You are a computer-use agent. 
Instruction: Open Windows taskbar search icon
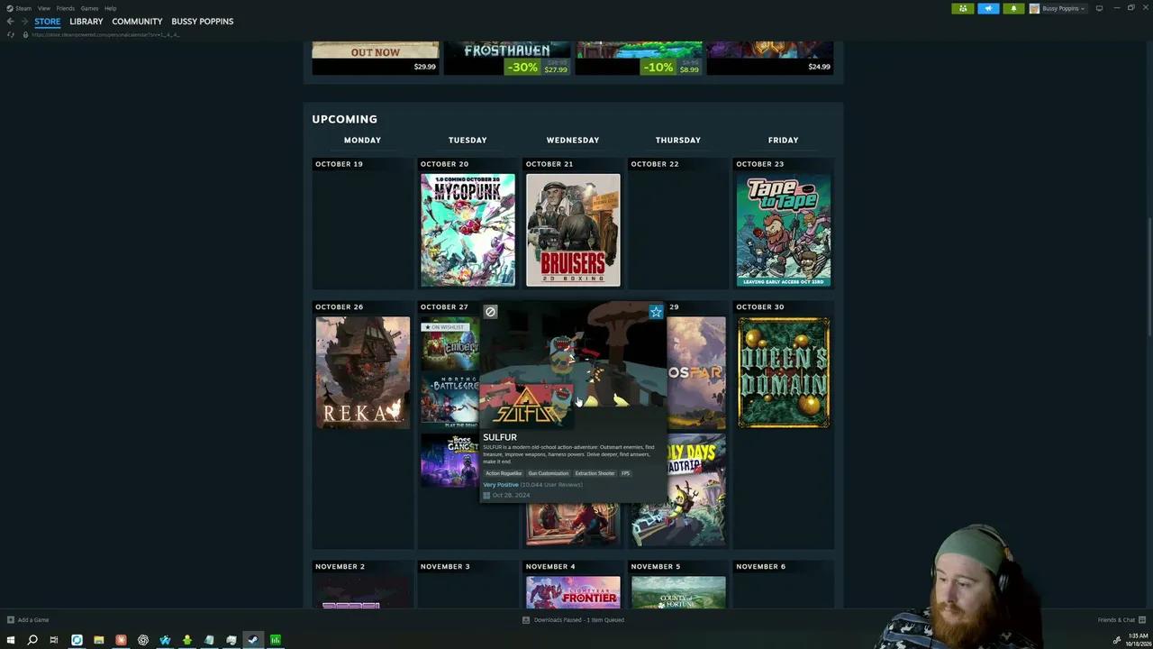pos(32,640)
